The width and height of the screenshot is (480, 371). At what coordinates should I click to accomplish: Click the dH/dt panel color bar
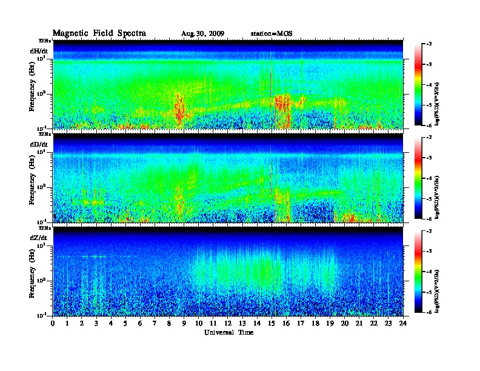[x=418, y=85]
